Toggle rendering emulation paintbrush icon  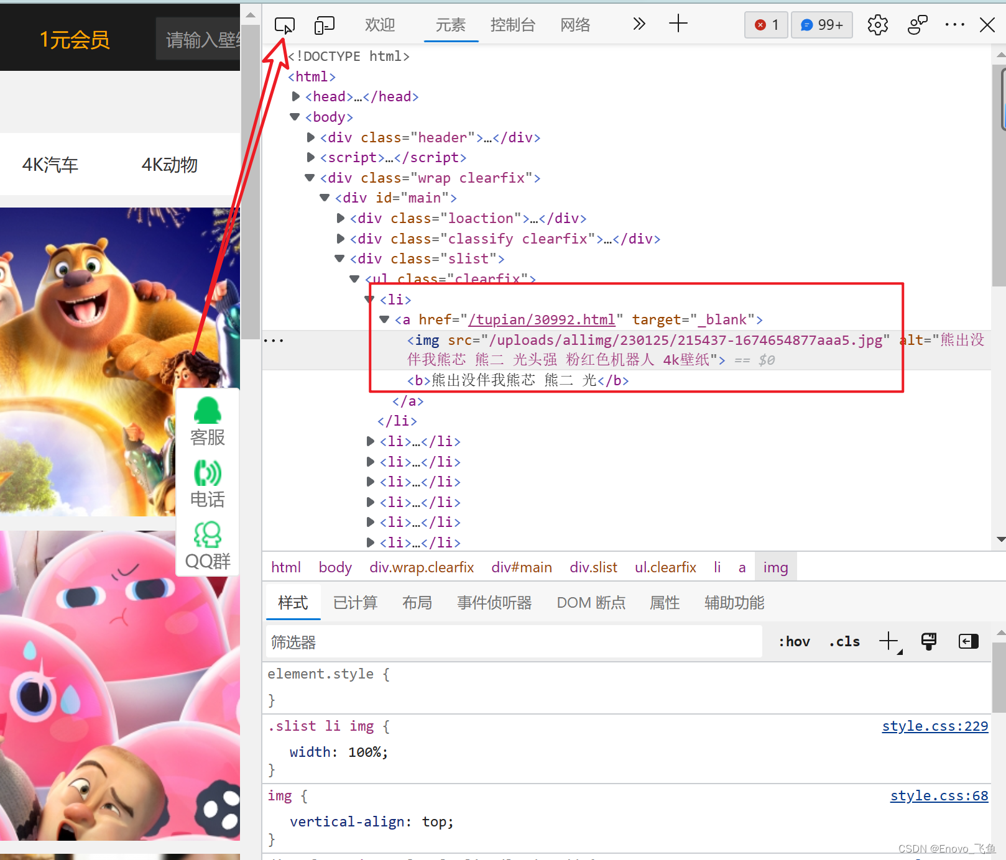coord(929,641)
